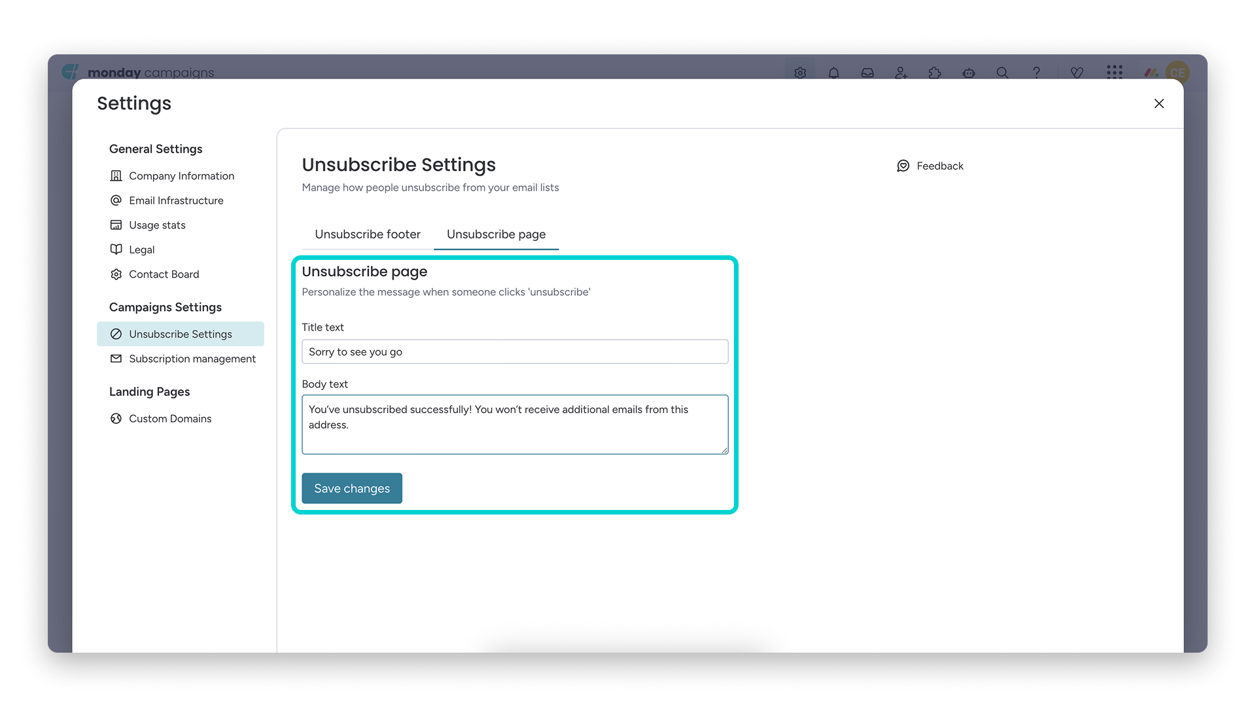Image resolution: width=1256 pixels, height=707 pixels.
Task: Click the search magnifier icon
Action: (x=1002, y=73)
